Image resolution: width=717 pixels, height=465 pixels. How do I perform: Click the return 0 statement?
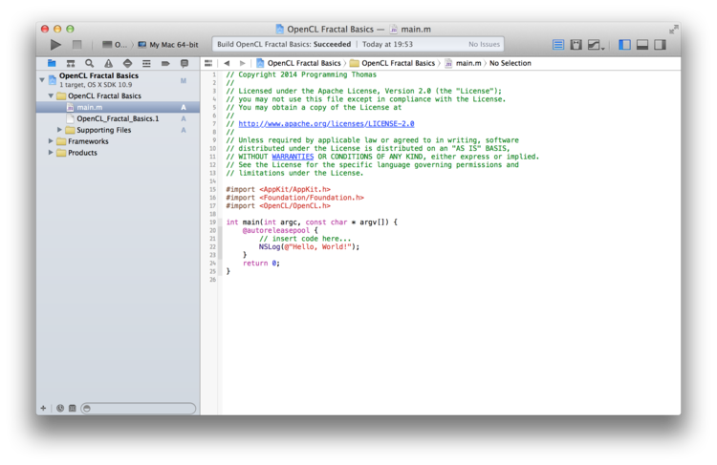261,264
